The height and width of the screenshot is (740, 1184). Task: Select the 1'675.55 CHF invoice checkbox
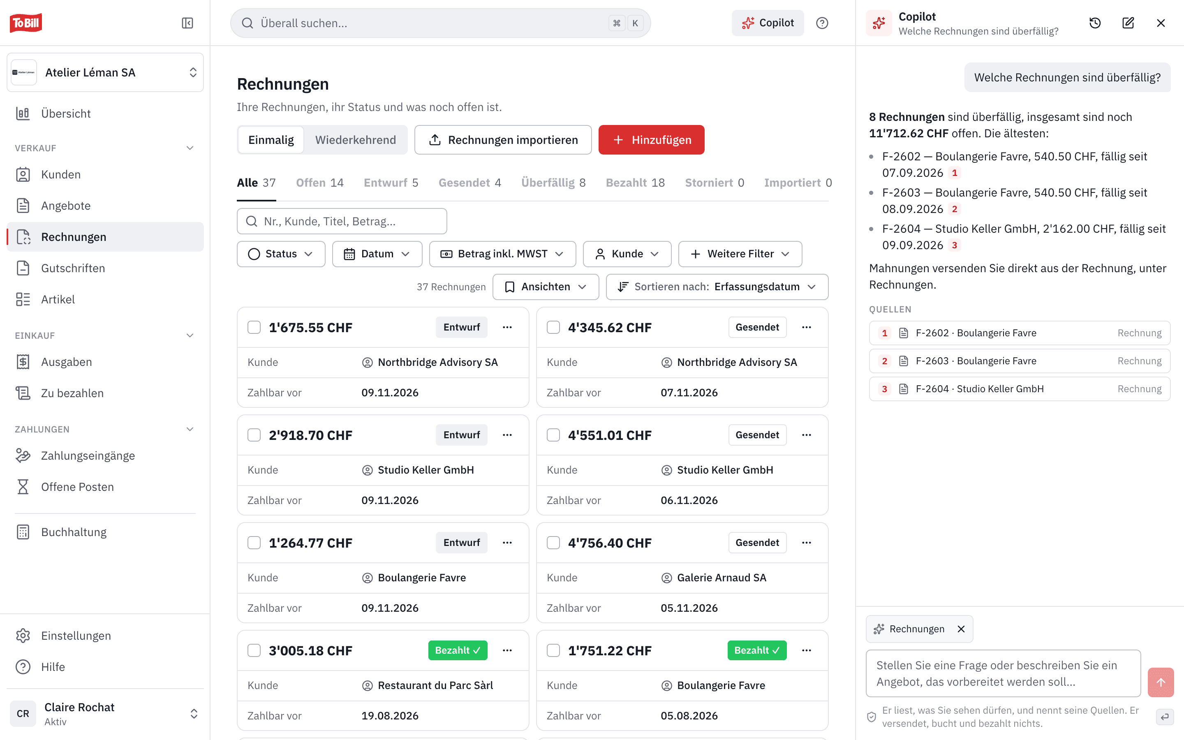254,327
